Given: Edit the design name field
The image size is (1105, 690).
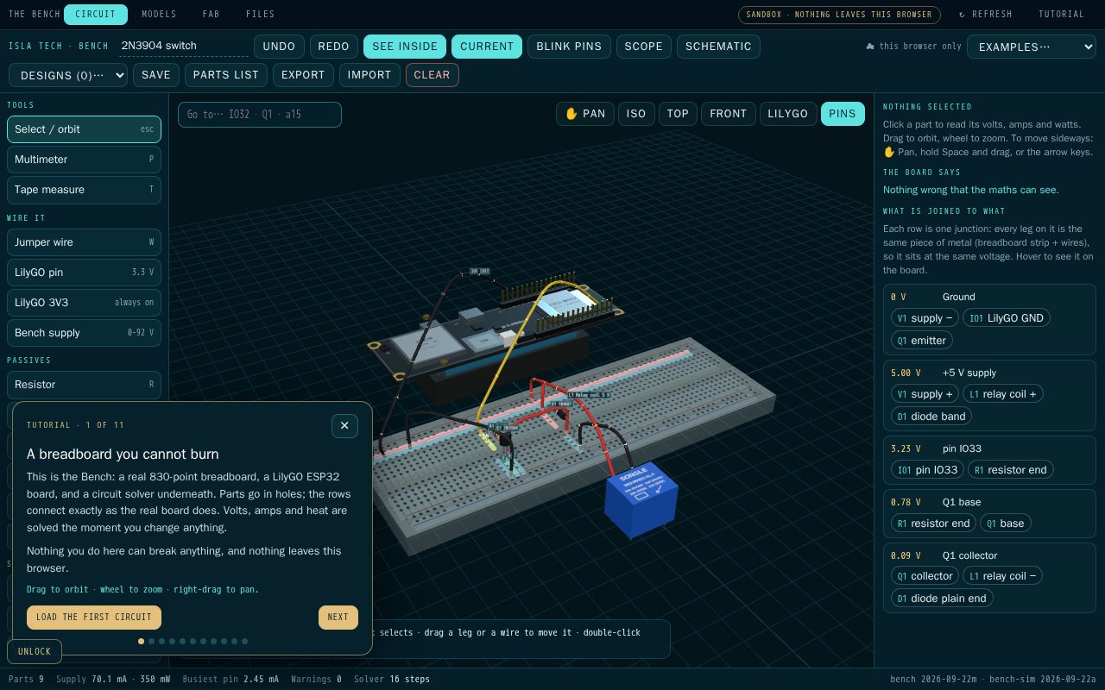Looking at the screenshot, I should tap(184, 46).
